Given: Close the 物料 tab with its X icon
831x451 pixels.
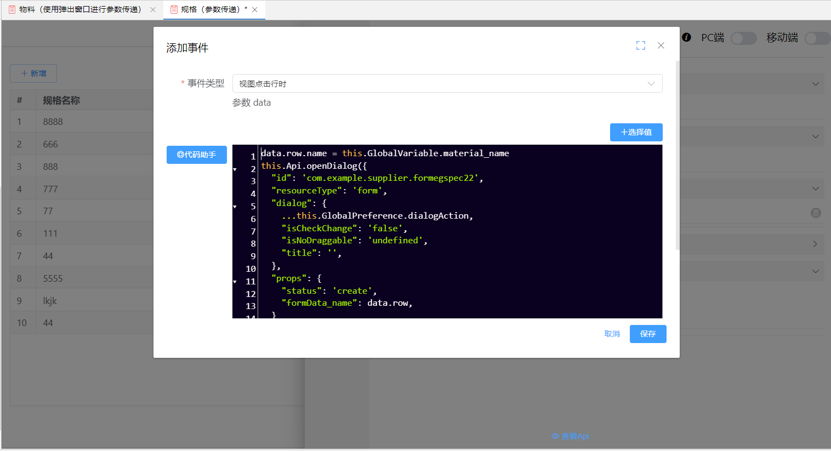Looking at the screenshot, I should click(153, 10).
